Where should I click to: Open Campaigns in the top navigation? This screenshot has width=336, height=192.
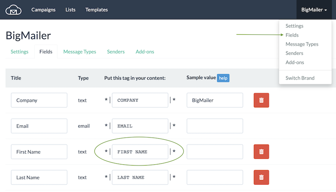43,10
